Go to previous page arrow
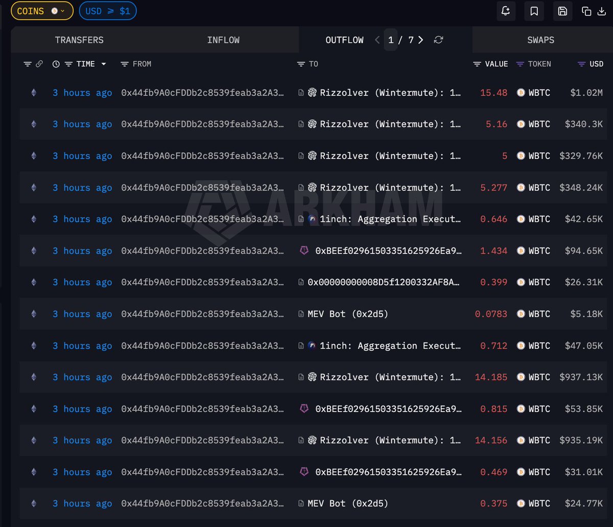The height and width of the screenshot is (527, 613). tap(377, 40)
